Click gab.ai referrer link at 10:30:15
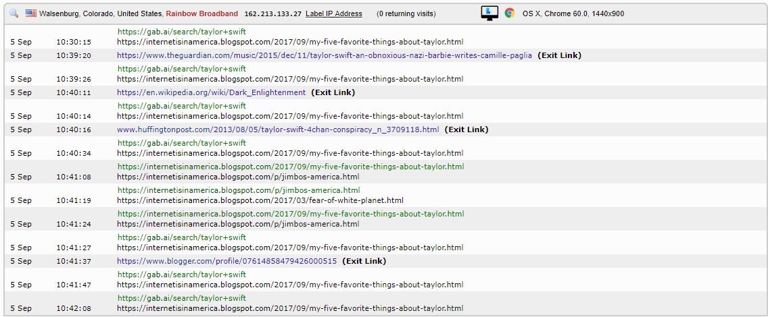 (182, 32)
